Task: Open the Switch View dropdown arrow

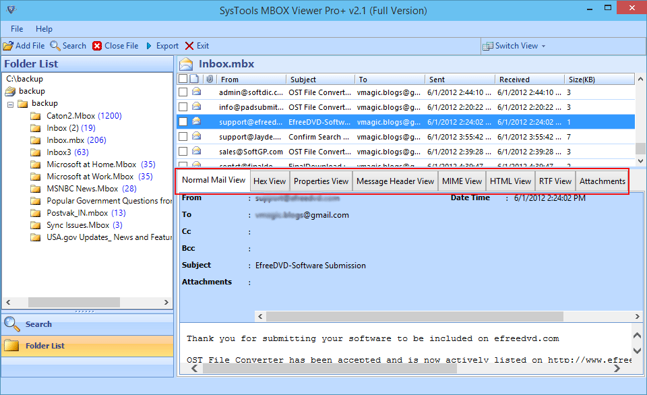Action: (x=543, y=47)
